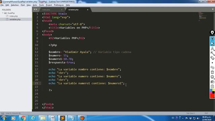Open the Project menu

(49, 5)
